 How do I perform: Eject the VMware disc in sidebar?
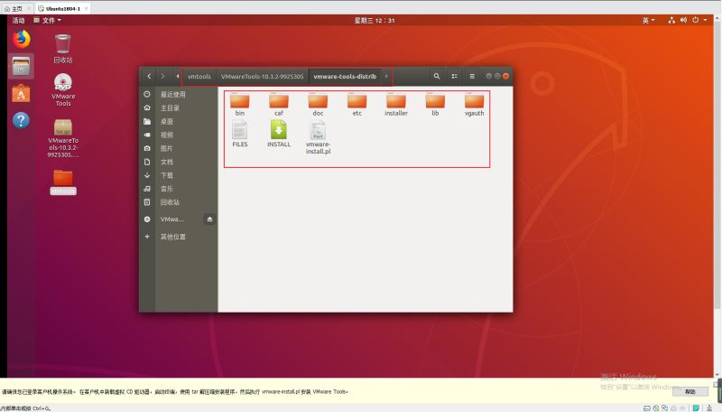tap(209, 219)
